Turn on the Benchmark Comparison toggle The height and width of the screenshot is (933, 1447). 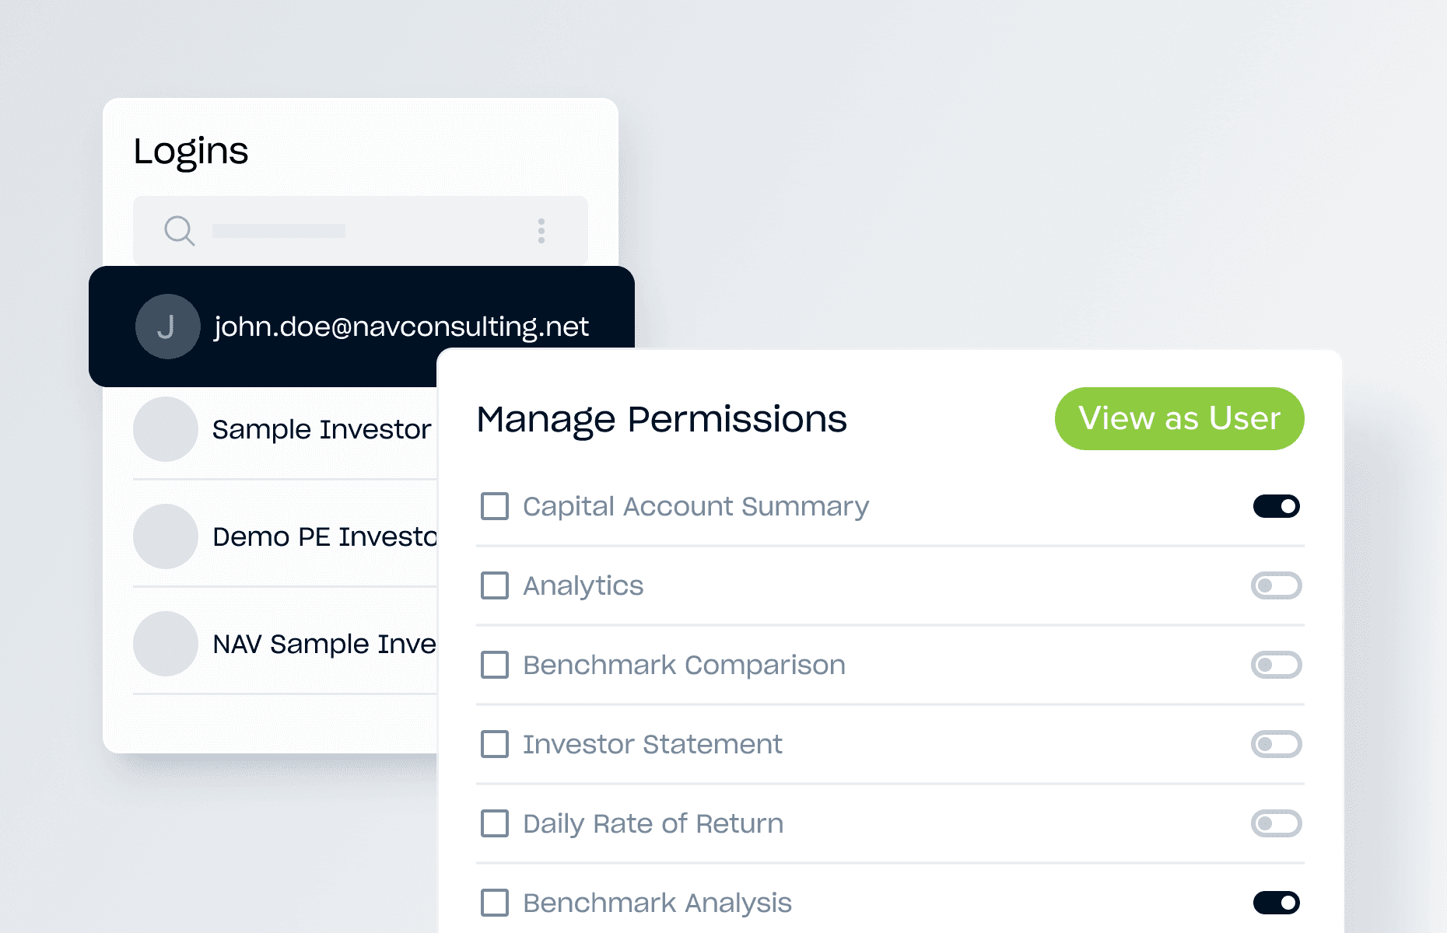(x=1276, y=665)
